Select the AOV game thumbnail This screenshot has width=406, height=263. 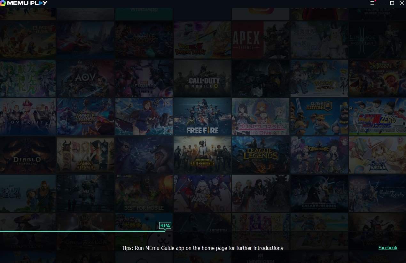85,78
